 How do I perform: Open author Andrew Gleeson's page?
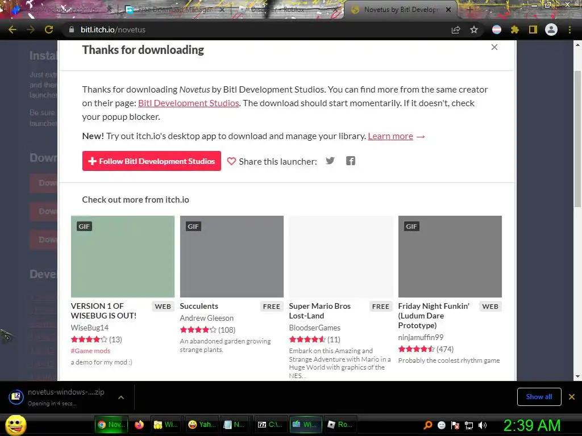click(207, 318)
